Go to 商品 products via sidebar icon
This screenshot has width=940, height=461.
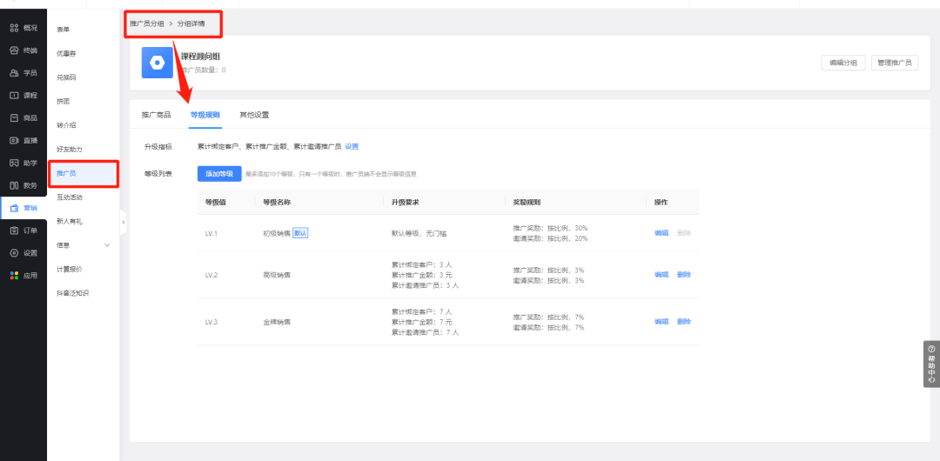[x=14, y=117]
